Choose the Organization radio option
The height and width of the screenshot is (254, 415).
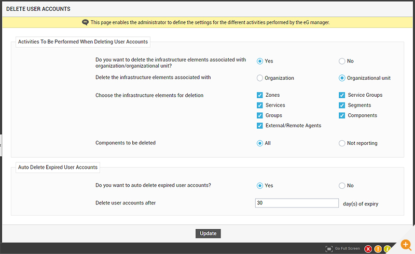tap(260, 78)
